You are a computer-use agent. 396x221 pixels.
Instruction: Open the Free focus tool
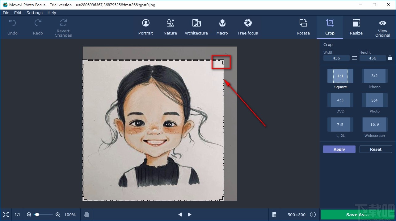(247, 27)
